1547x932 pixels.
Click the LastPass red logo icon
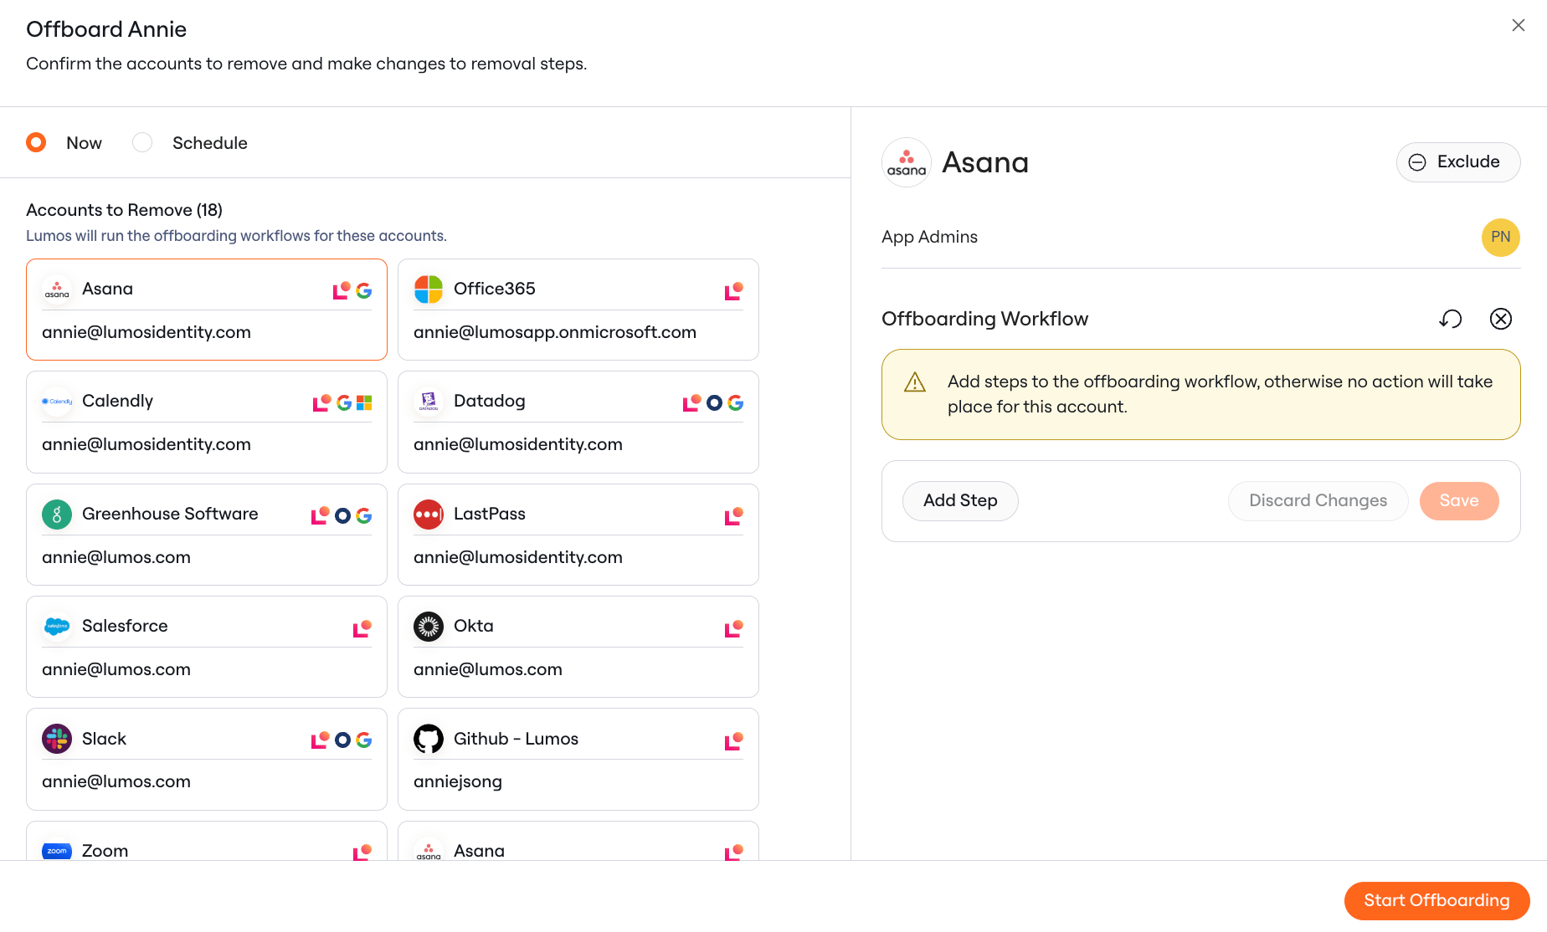pos(429,515)
